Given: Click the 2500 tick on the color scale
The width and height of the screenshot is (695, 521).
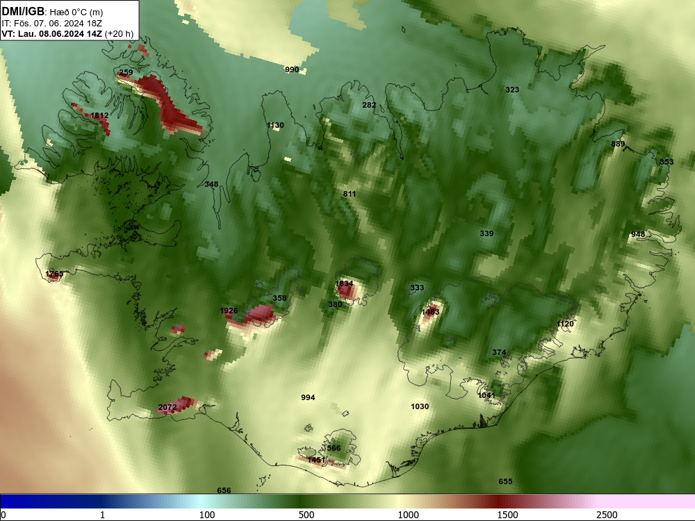Looking at the screenshot, I should 607,515.
